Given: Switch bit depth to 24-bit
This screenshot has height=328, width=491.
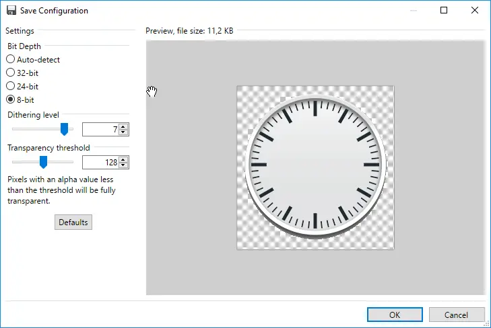Looking at the screenshot, I should (x=11, y=86).
